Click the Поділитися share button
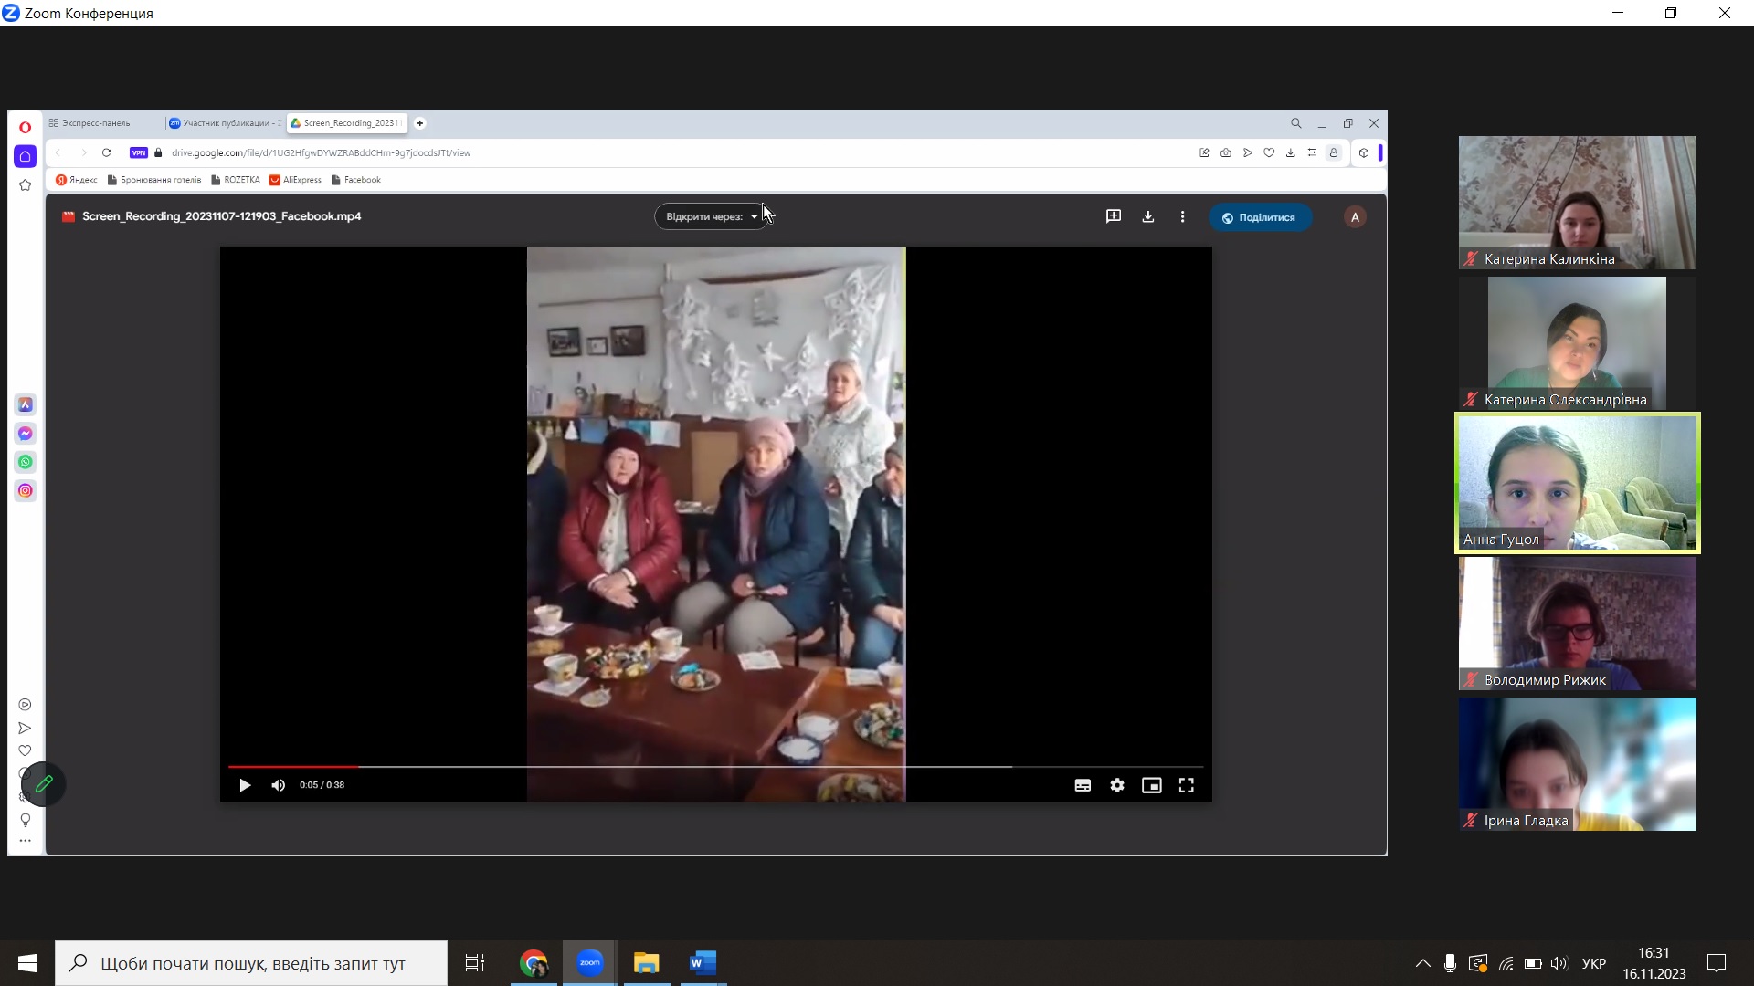 1259,217
